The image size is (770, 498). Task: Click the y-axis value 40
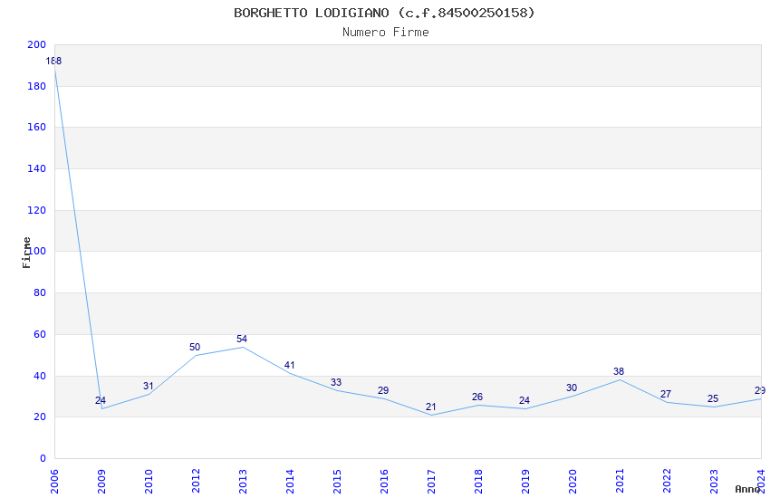click(x=40, y=377)
